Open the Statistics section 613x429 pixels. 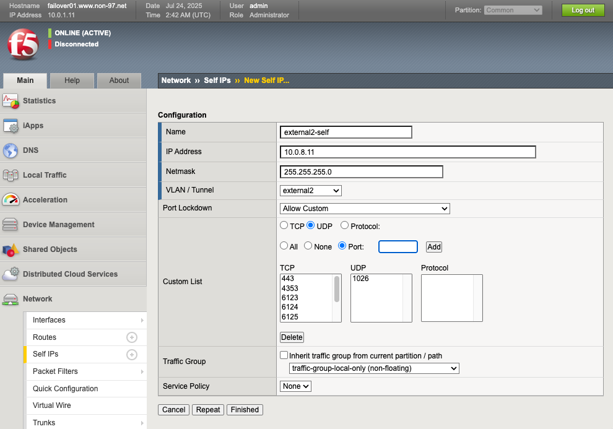coord(73,101)
